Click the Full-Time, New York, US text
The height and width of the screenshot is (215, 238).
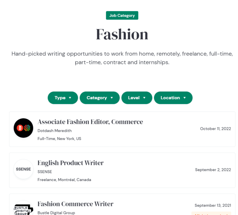click(x=59, y=139)
